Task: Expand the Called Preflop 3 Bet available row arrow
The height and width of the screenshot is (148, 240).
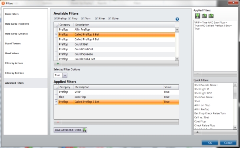Action: point(56,34)
